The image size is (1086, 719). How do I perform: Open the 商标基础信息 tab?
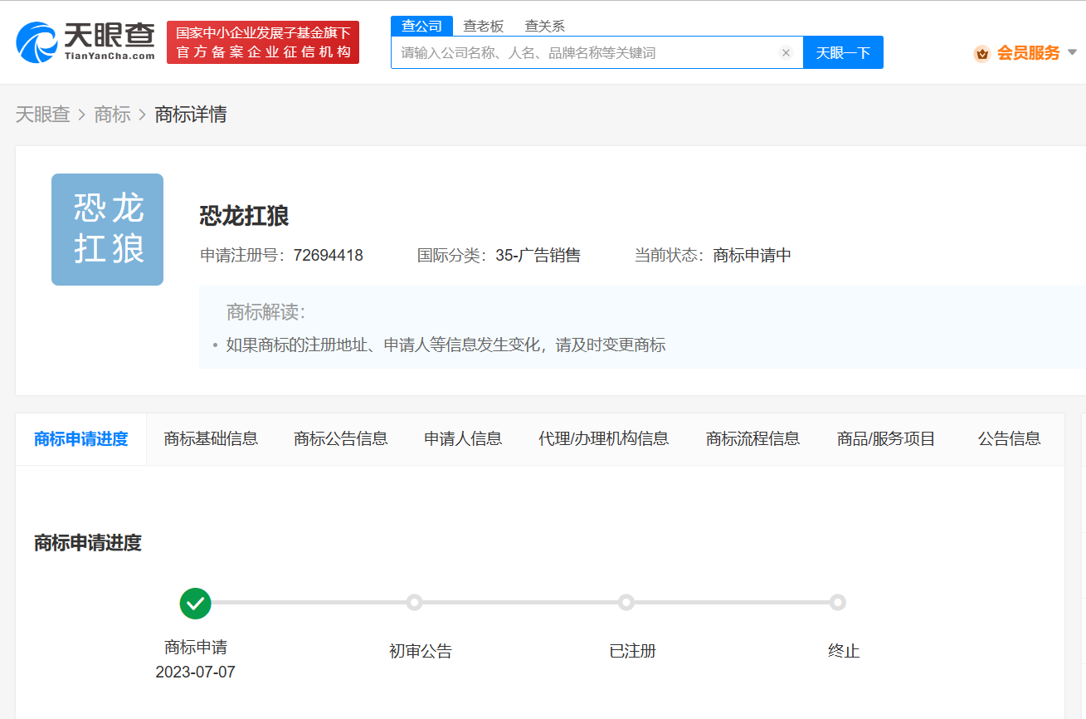(x=211, y=439)
